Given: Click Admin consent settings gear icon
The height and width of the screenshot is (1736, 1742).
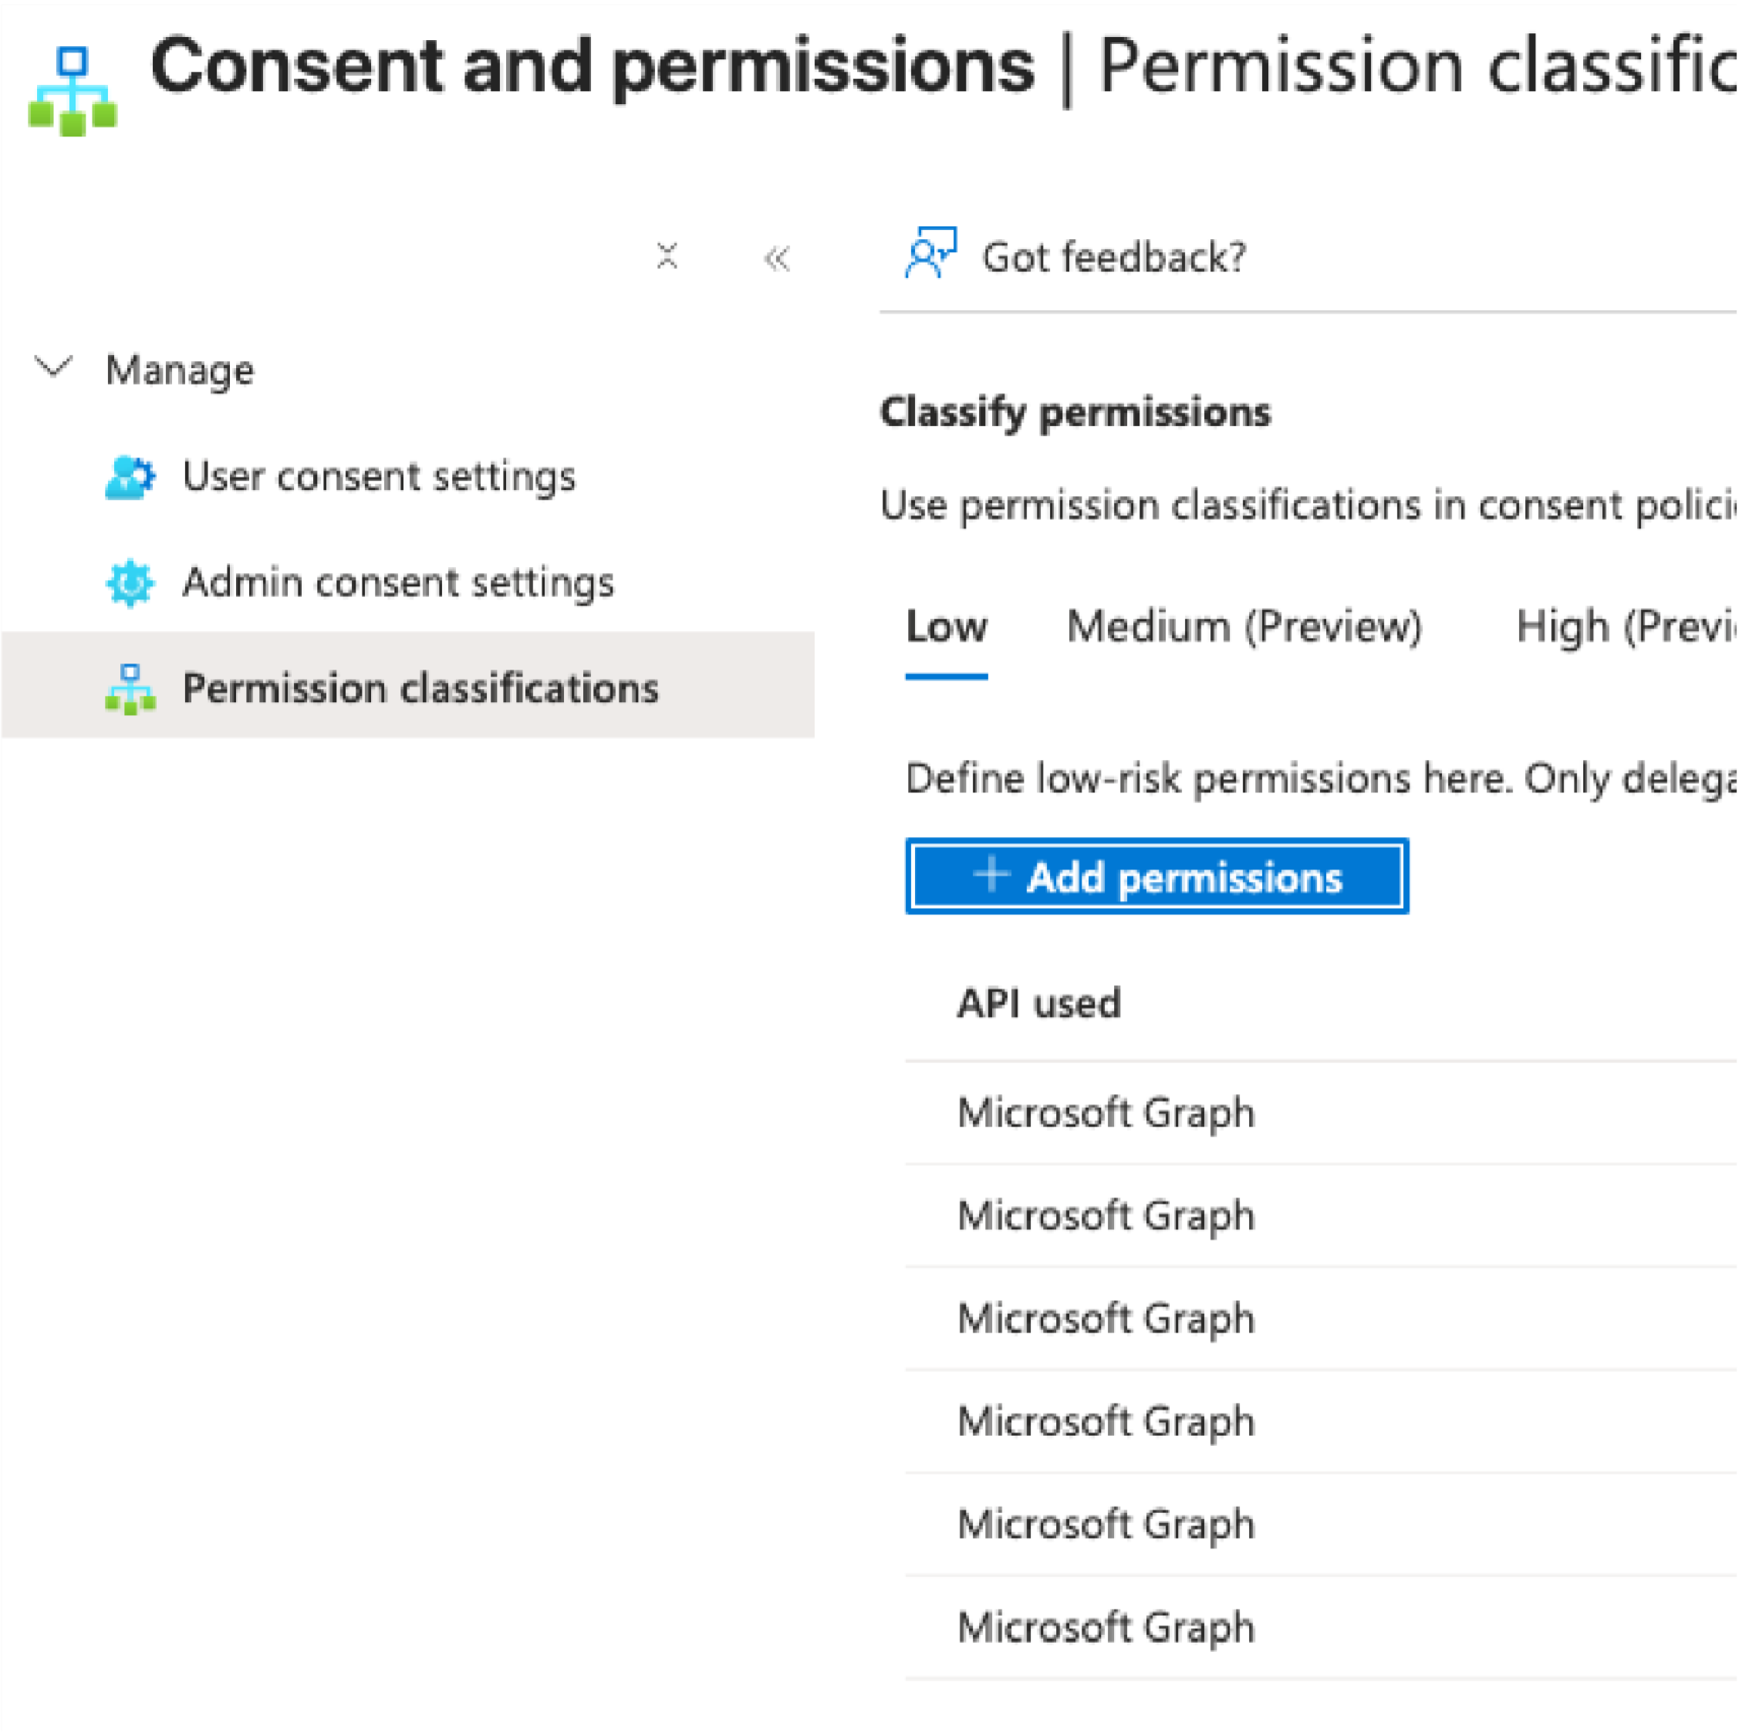Looking at the screenshot, I should pyautogui.click(x=130, y=583).
